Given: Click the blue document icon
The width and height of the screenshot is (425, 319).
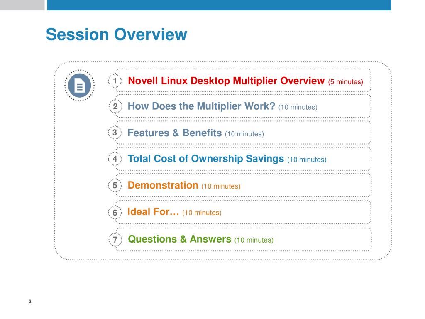Looking at the screenshot, I should pos(80,86).
